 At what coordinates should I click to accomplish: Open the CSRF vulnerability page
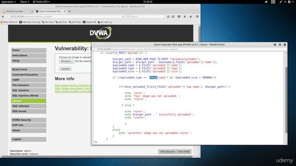(29, 80)
